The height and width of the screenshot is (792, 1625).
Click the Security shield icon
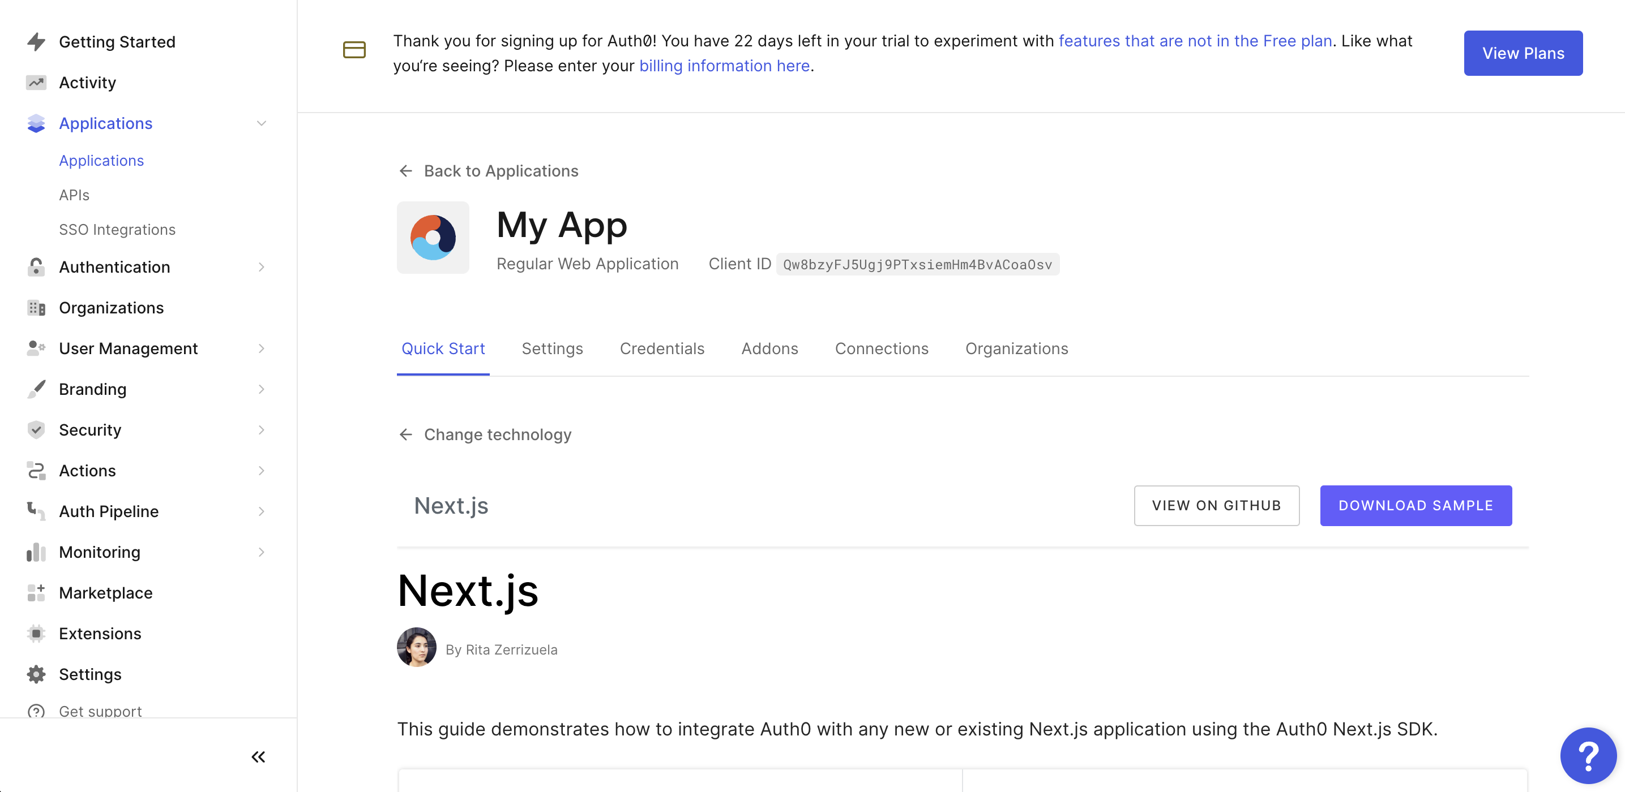[36, 430]
